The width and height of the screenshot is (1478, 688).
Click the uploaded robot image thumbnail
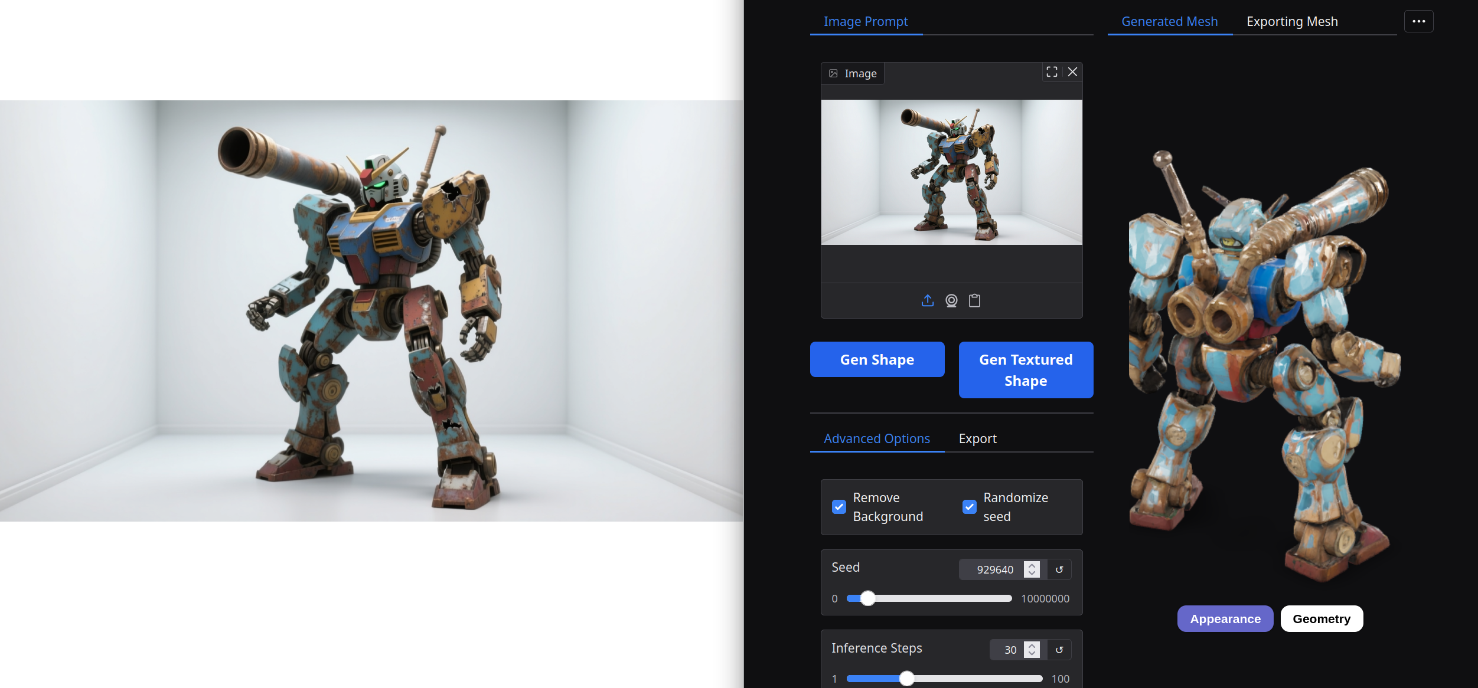click(951, 172)
